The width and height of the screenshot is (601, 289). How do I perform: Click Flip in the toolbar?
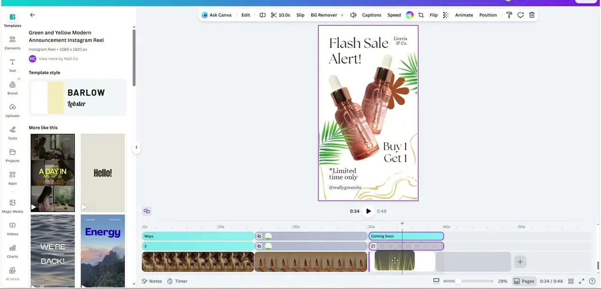click(x=434, y=15)
